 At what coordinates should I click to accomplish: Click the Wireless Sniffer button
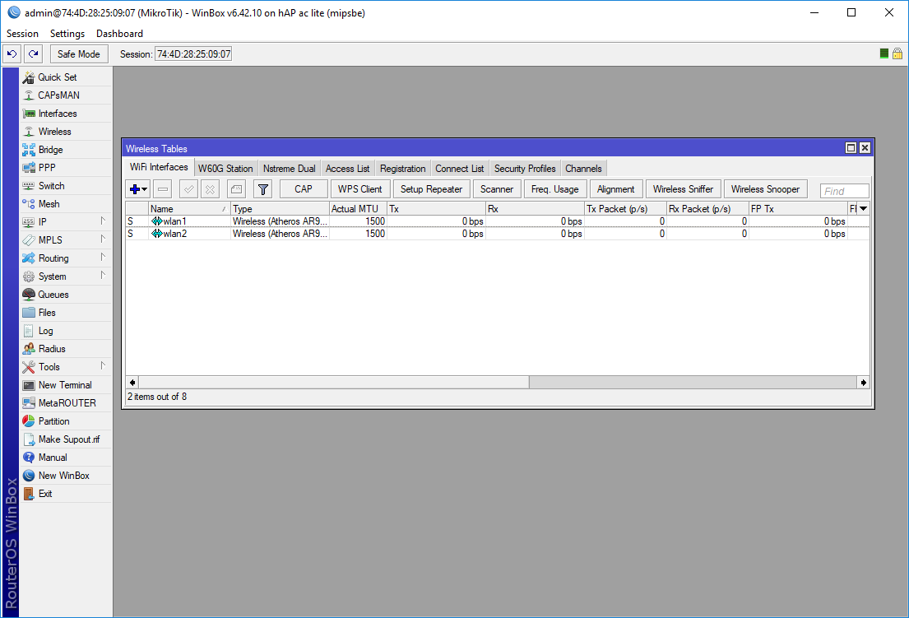point(683,189)
